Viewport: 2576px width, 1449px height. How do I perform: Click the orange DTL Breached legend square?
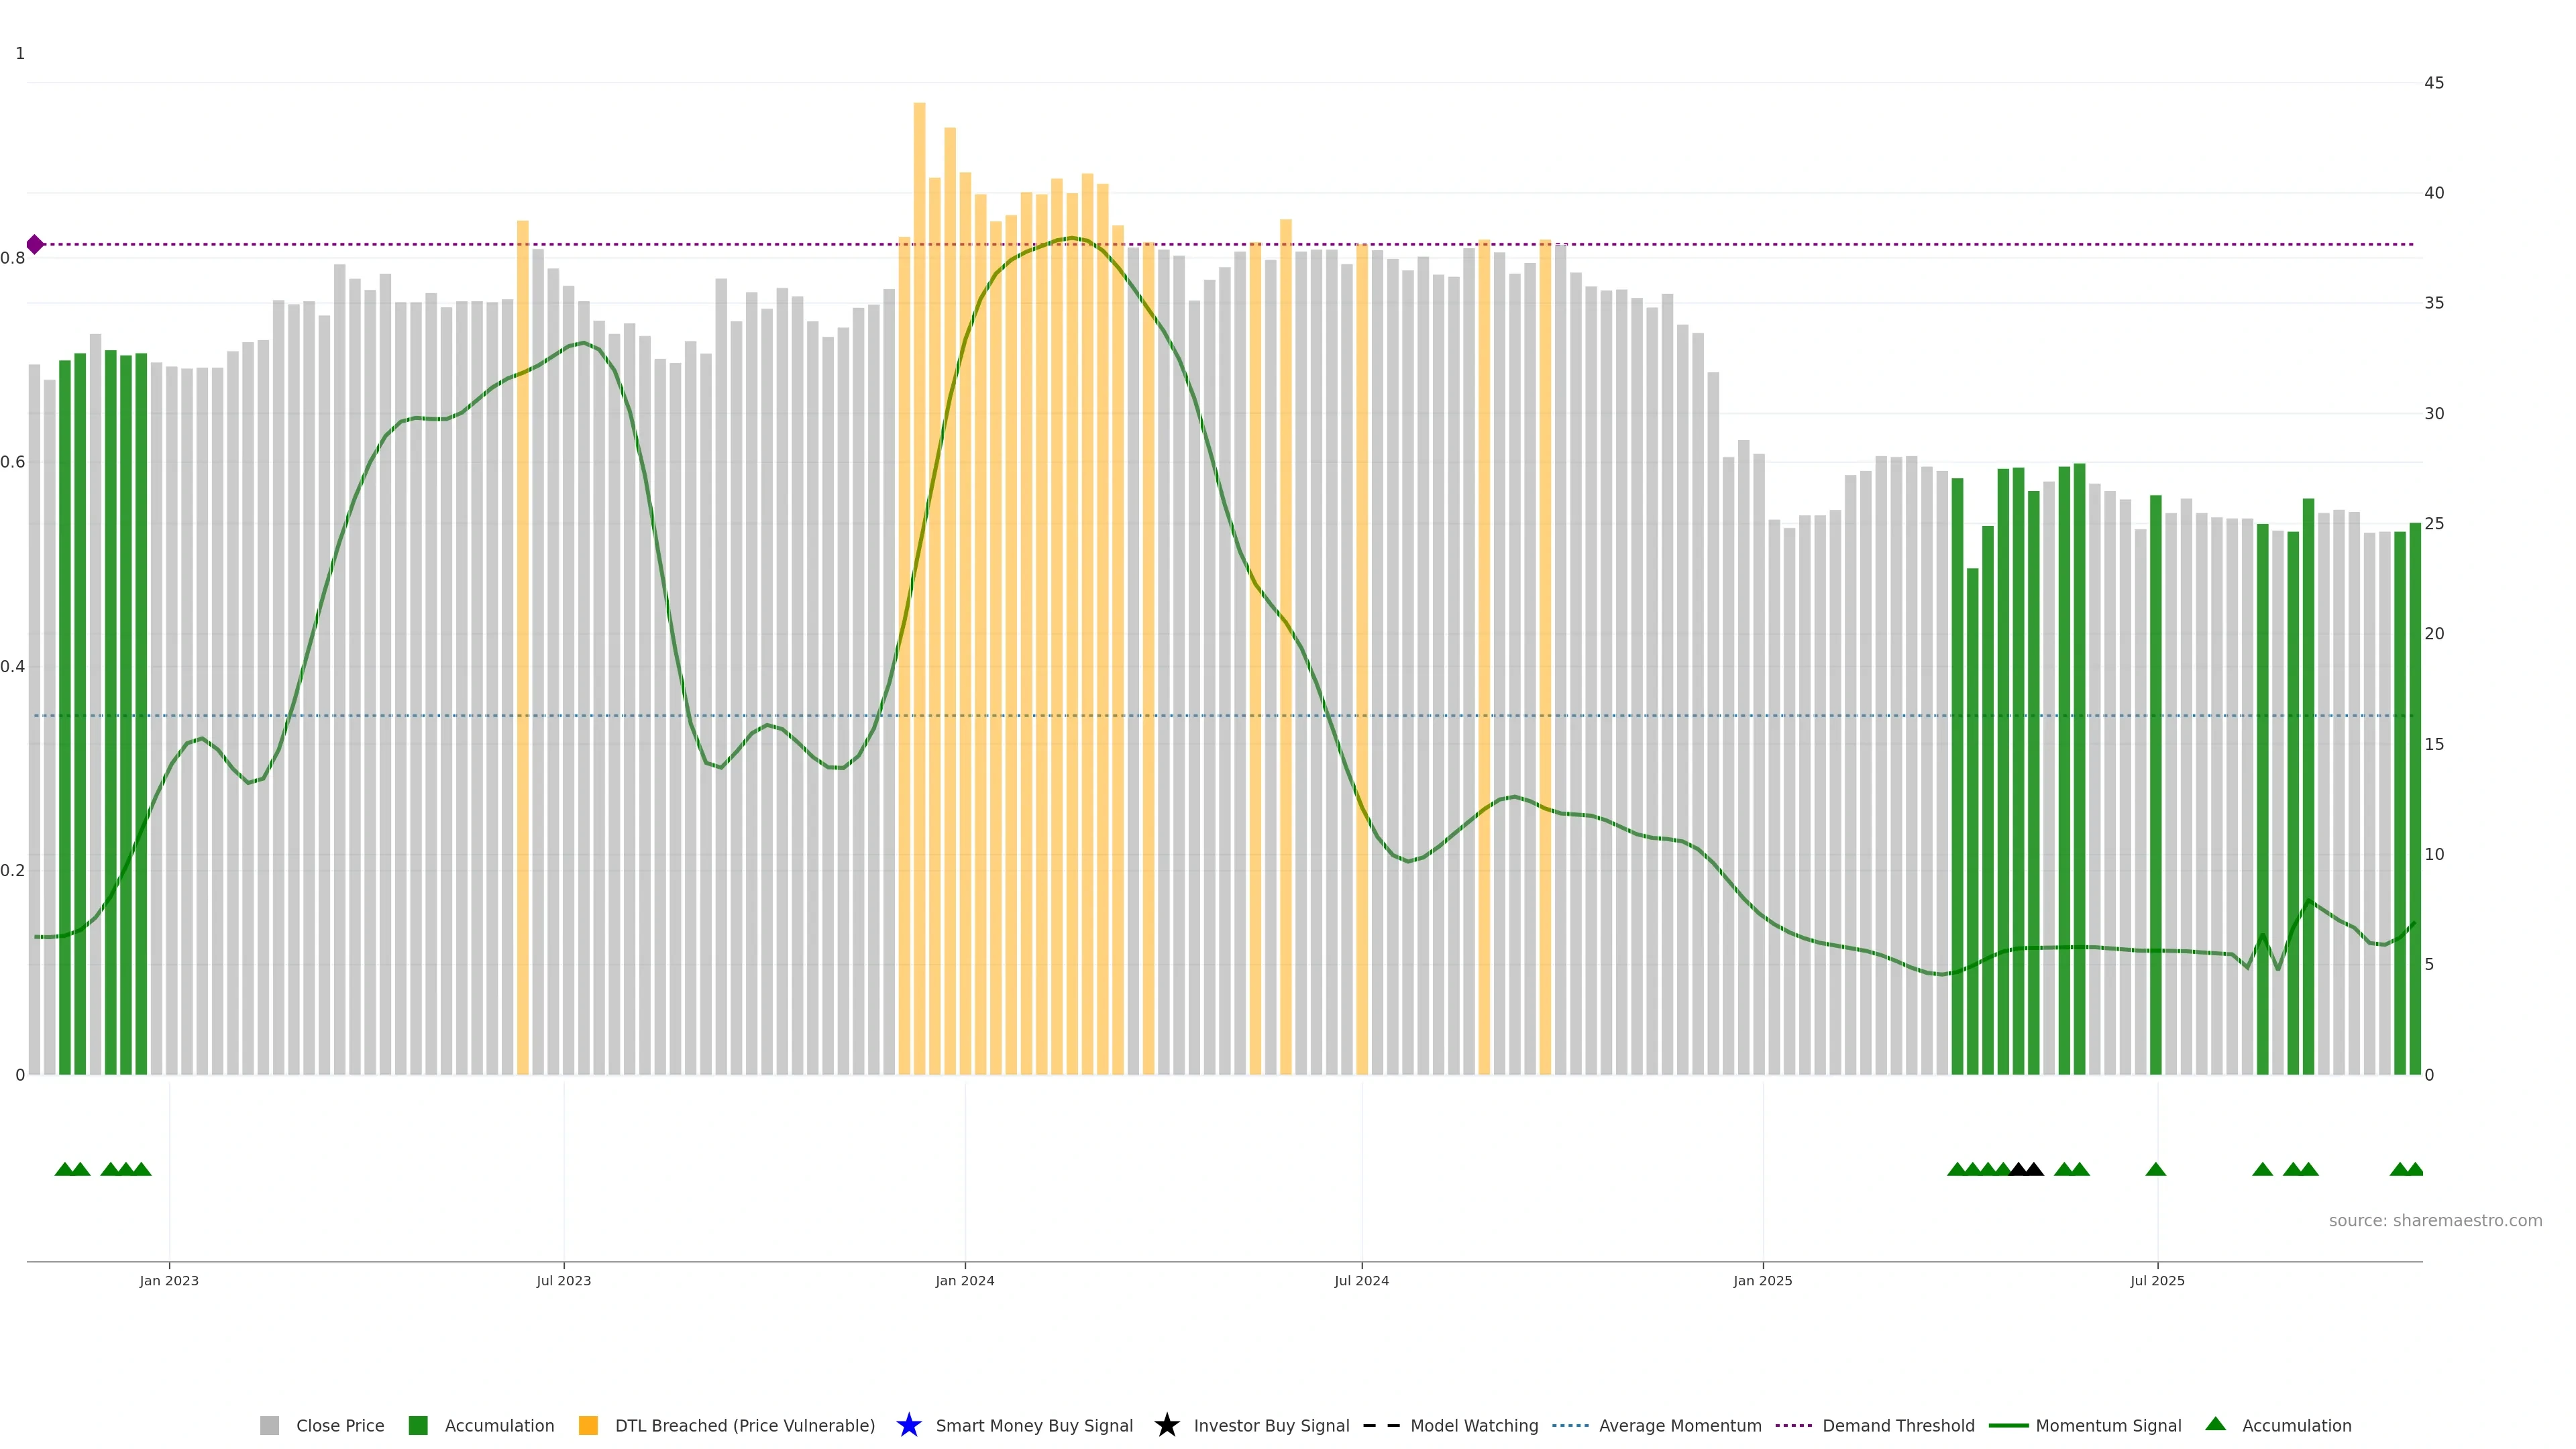coord(588,1425)
